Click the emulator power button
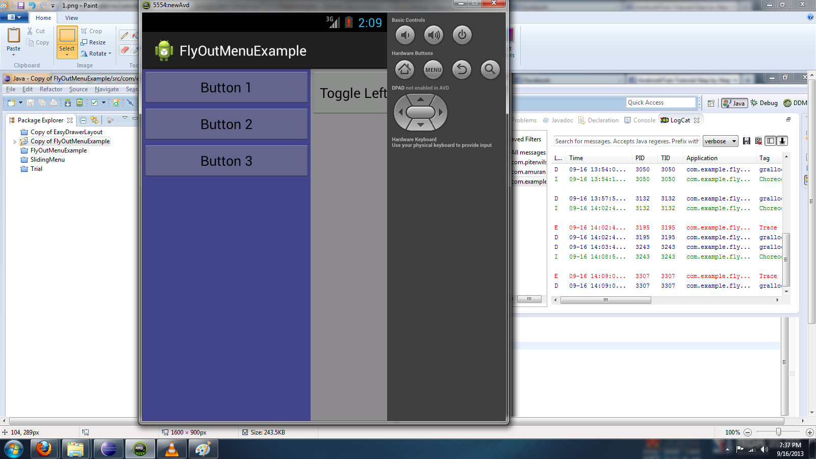Viewport: 816px width, 459px height. (462, 35)
